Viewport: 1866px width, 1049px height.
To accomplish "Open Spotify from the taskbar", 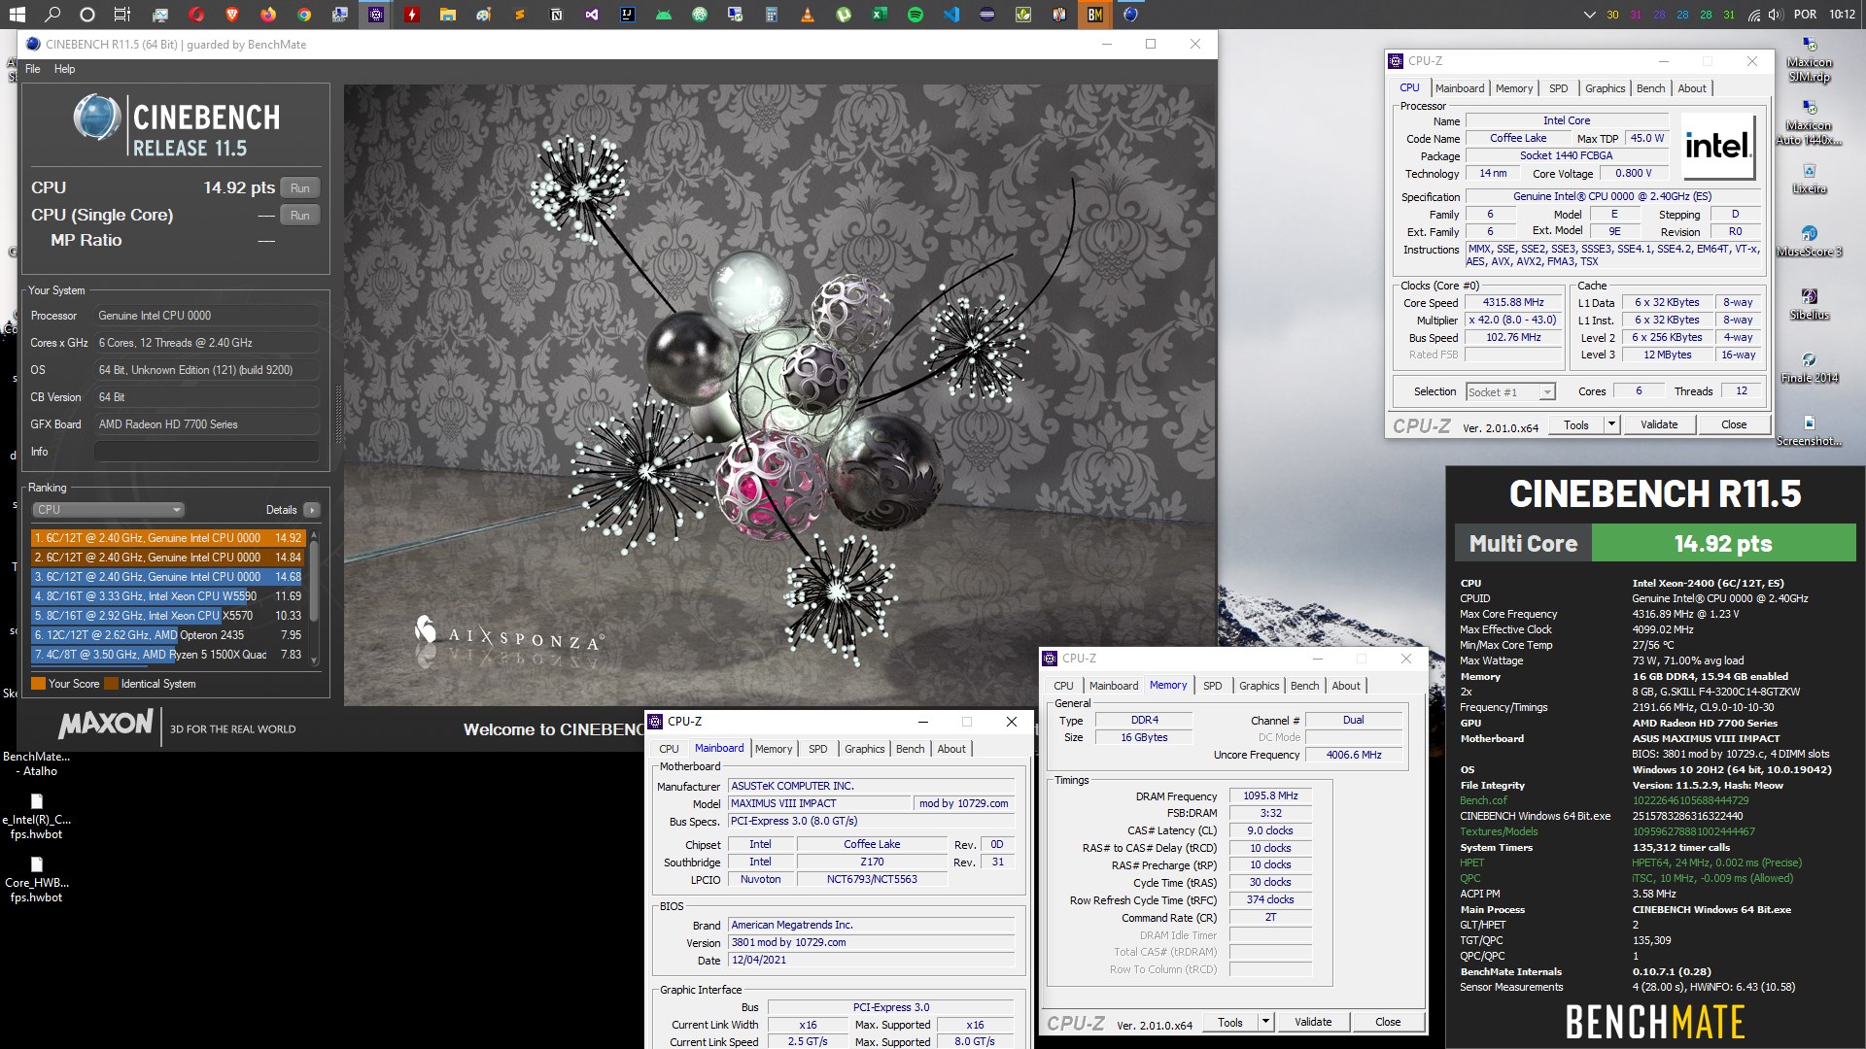I will point(915,15).
